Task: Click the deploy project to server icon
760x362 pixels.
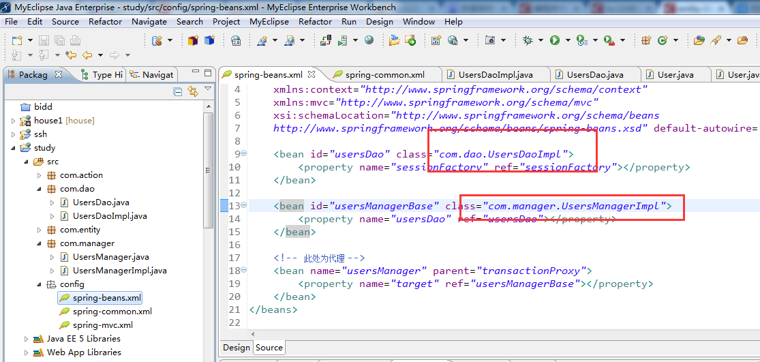Action: click(326, 40)
